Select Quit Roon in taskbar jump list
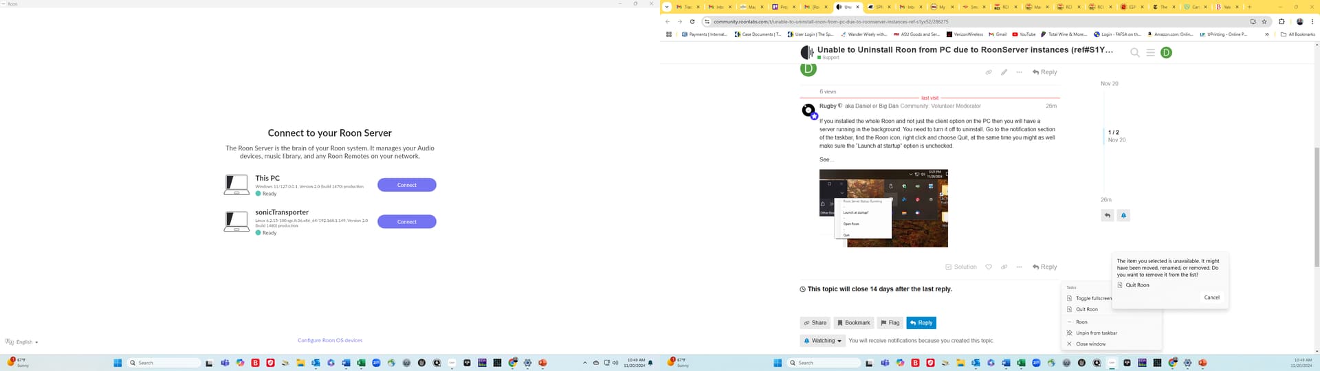Screen dimensions: 1320x371 [x=1111, y=309]
